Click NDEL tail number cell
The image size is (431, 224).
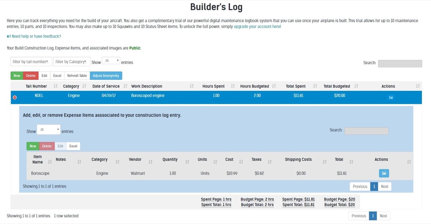click(x=39, y=96)
